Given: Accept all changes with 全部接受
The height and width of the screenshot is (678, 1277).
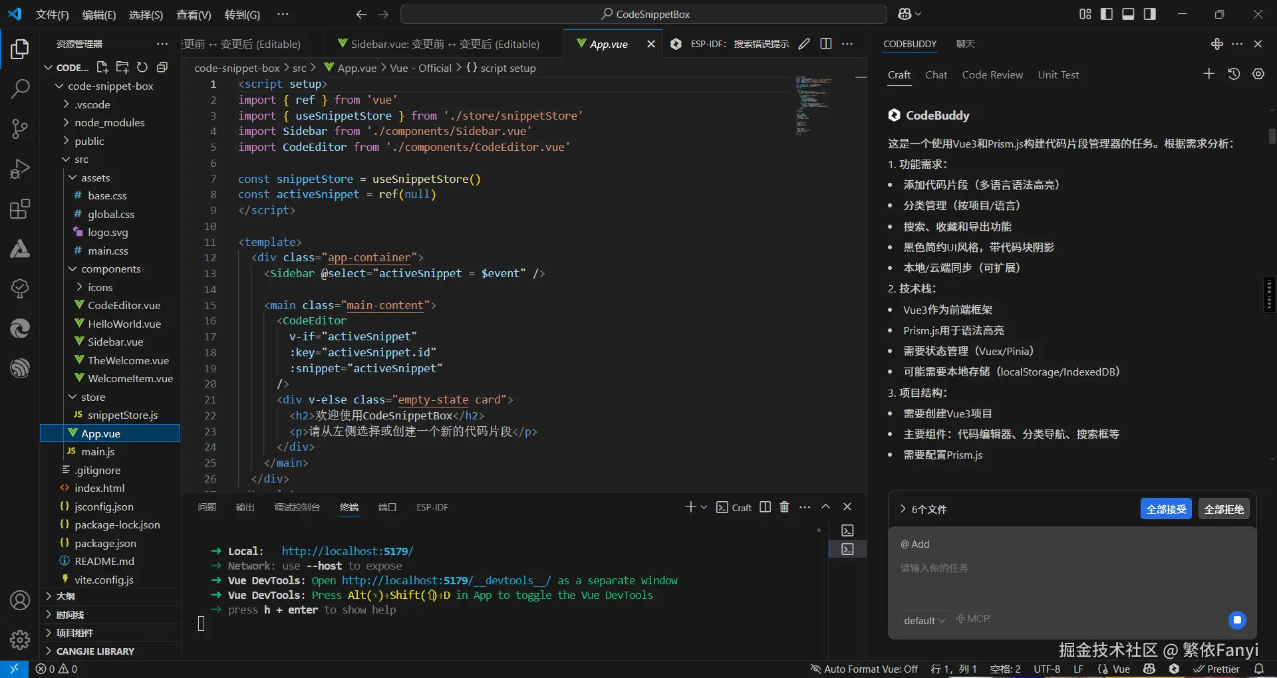Looking at the screenshot, I should [x=1166, y=509].
